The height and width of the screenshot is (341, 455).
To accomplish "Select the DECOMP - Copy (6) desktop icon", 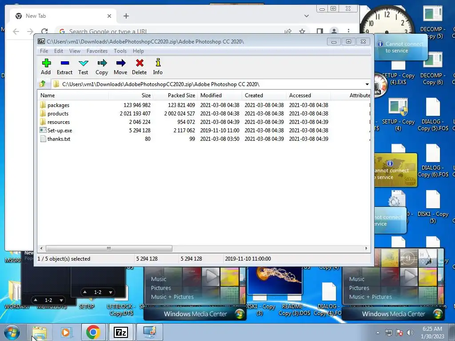I will pos(433,68).
